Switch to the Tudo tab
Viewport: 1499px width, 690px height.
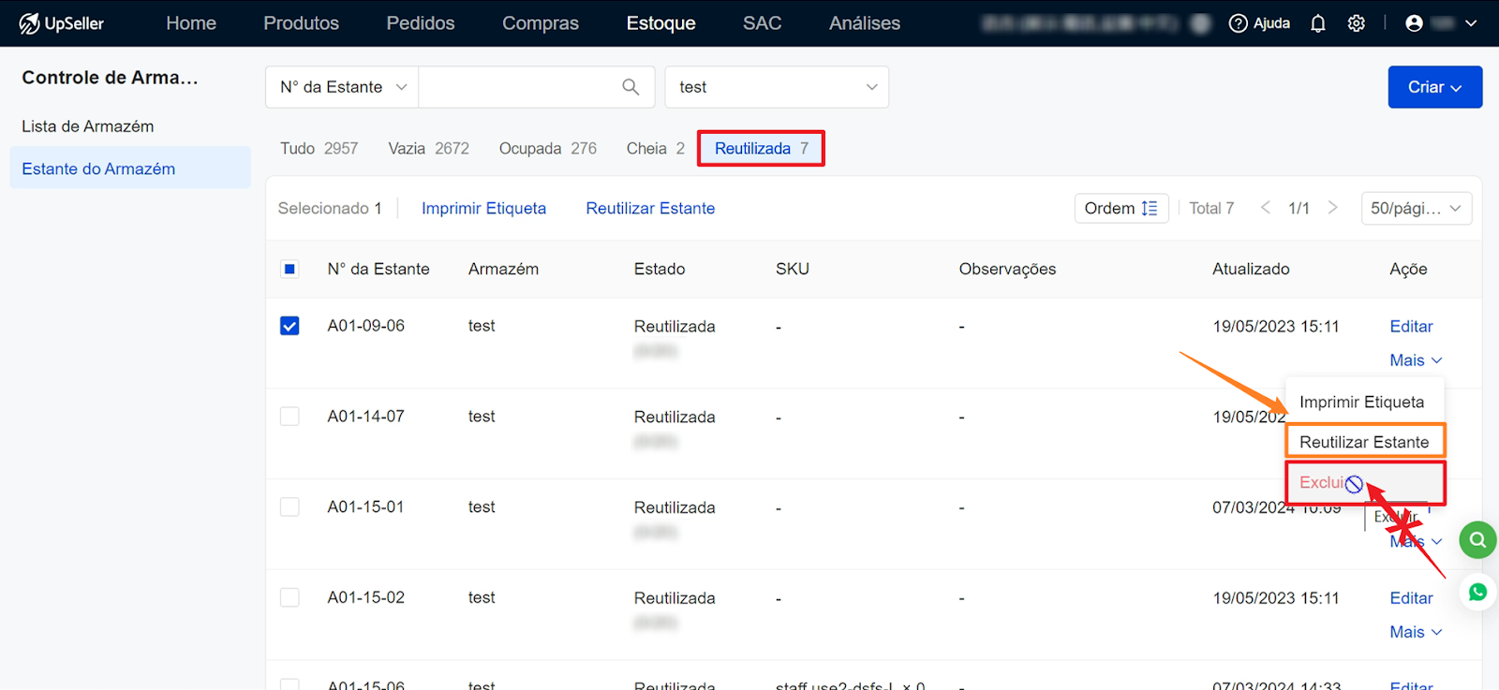[319, 149]
